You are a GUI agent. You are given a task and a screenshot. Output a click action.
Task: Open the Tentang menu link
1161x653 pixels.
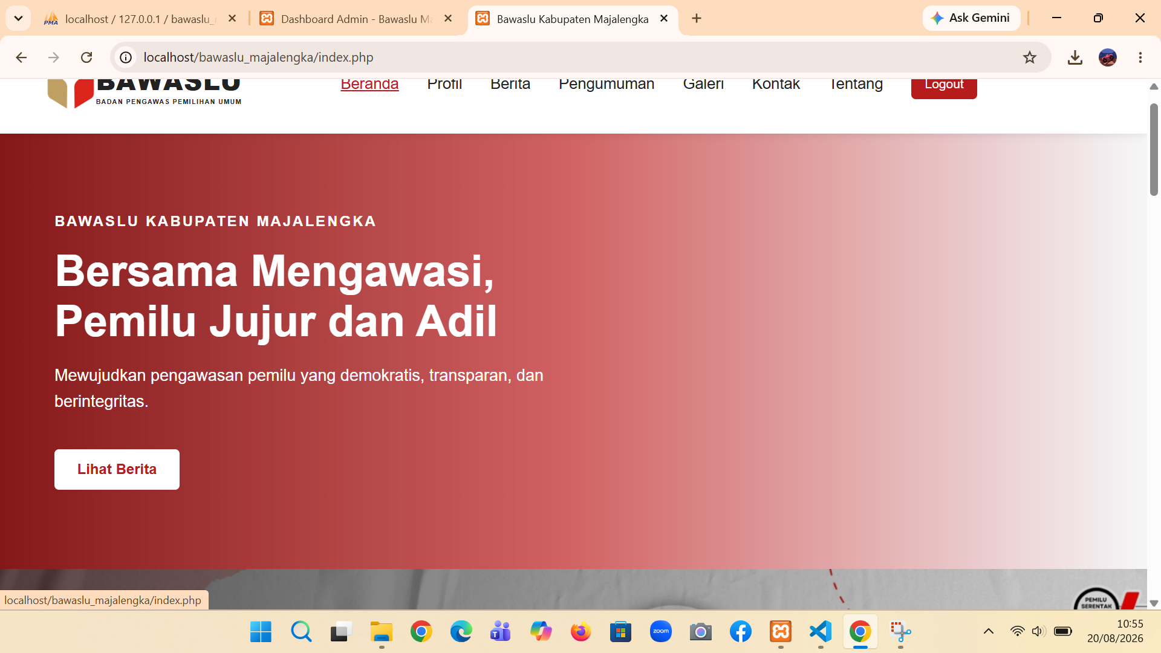tap(856, 84)
